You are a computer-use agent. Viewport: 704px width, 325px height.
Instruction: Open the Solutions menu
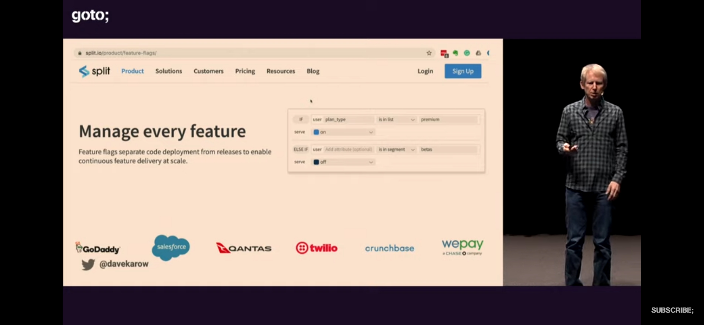tap(169, 71)
